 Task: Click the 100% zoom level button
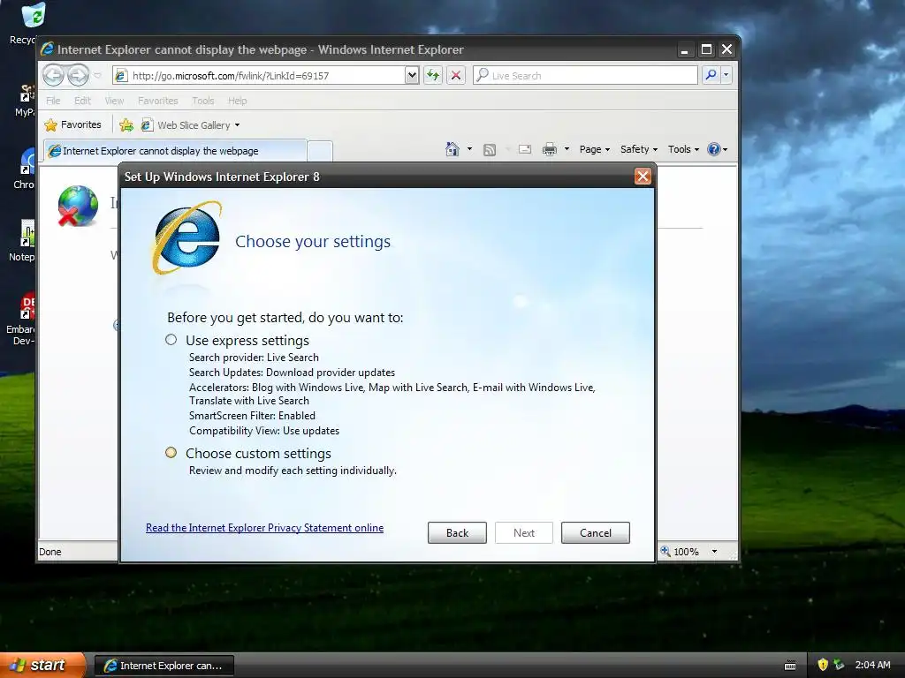[680, 552]
